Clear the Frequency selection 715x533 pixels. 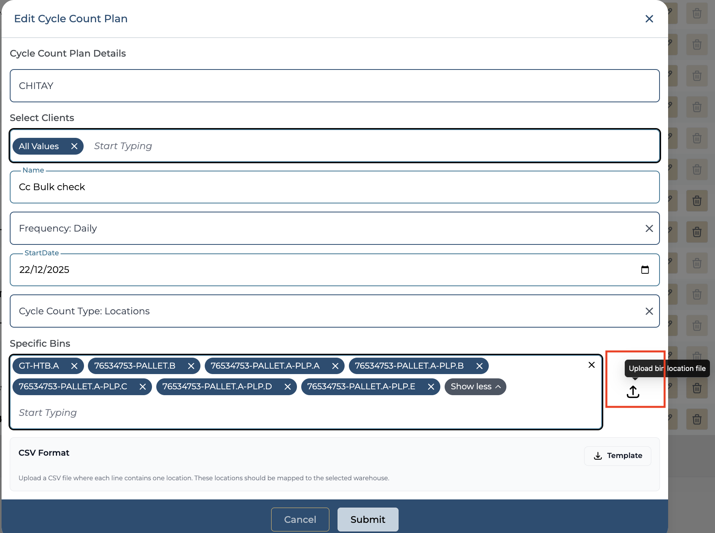pyautogui.click(x=649, y=228)
